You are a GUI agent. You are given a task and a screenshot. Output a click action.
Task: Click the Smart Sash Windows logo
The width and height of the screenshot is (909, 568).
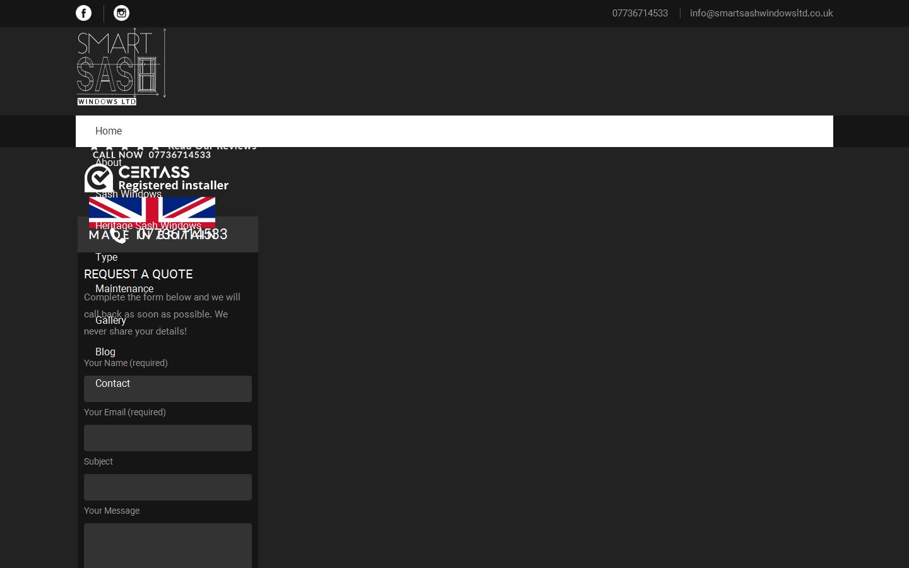click(121, 66)
